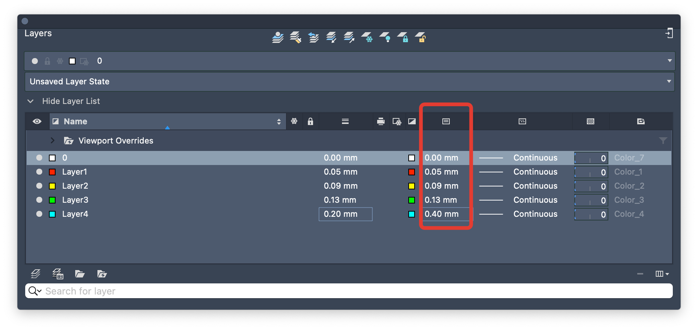
Task: Click the Plot printer column header
Action: [381, 121]
